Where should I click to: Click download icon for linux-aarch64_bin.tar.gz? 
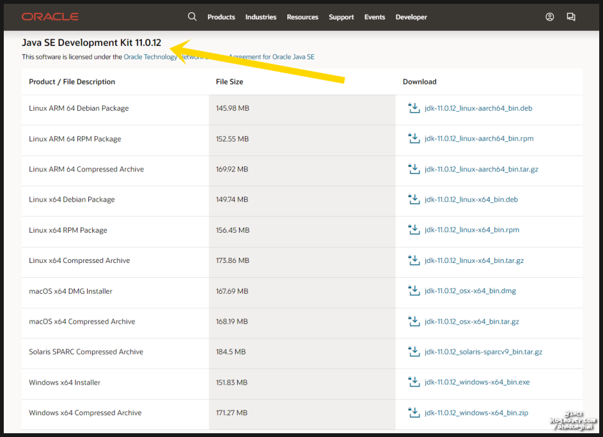click(x=414, y=169)
